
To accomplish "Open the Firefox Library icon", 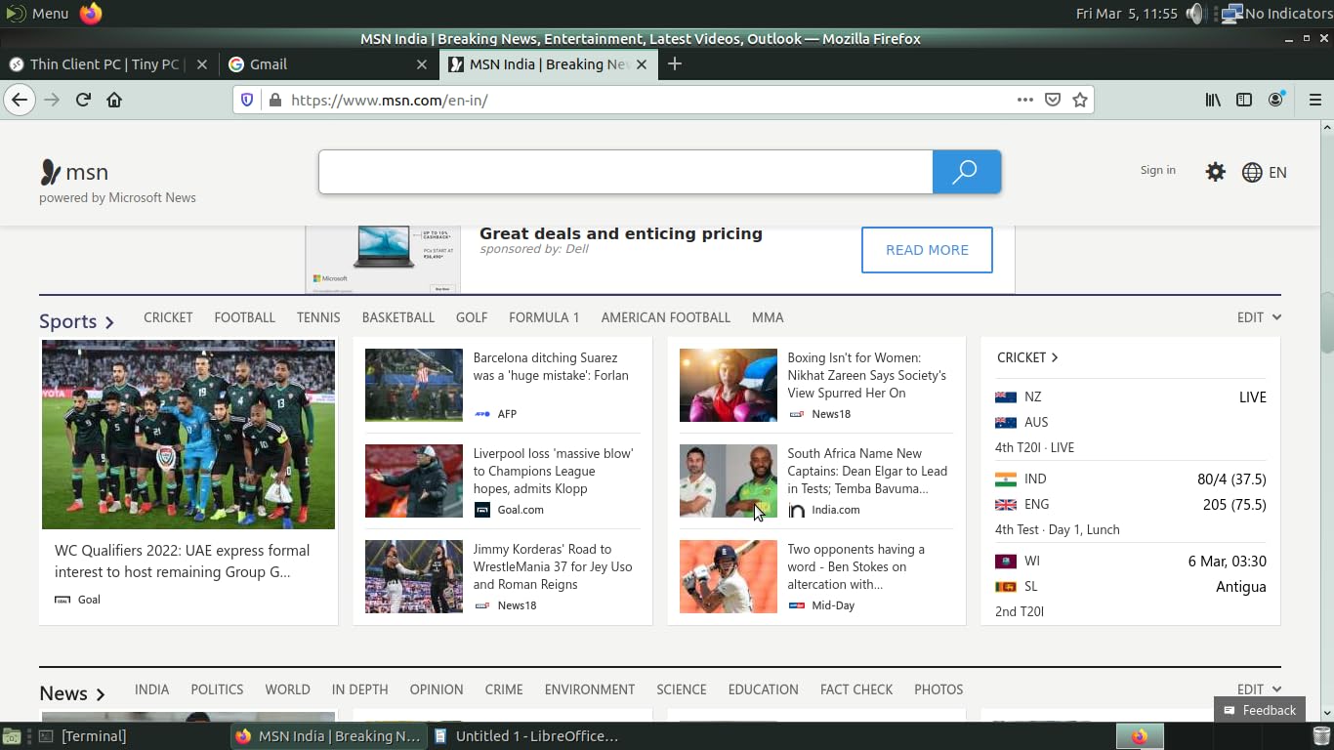I will coord(1213,100).
